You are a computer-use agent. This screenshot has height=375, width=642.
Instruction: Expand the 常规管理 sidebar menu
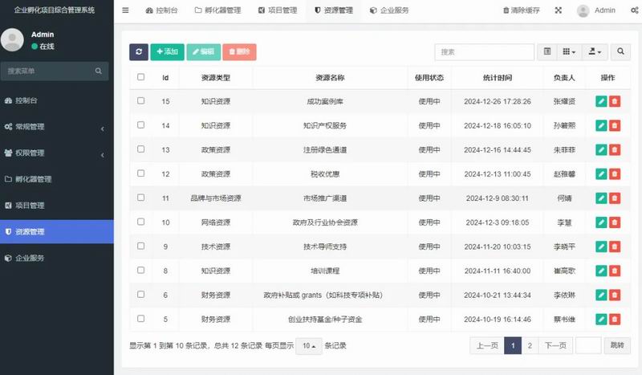click(x=56, y=127)
